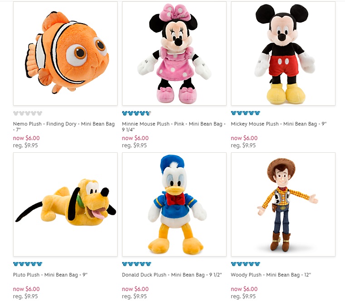Open the Donald Duck plush image
The image size is (345, 301).
tap(174, 204)
